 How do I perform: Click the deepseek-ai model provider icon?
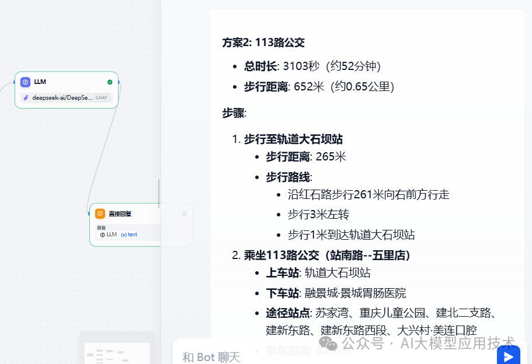[26, 97]
